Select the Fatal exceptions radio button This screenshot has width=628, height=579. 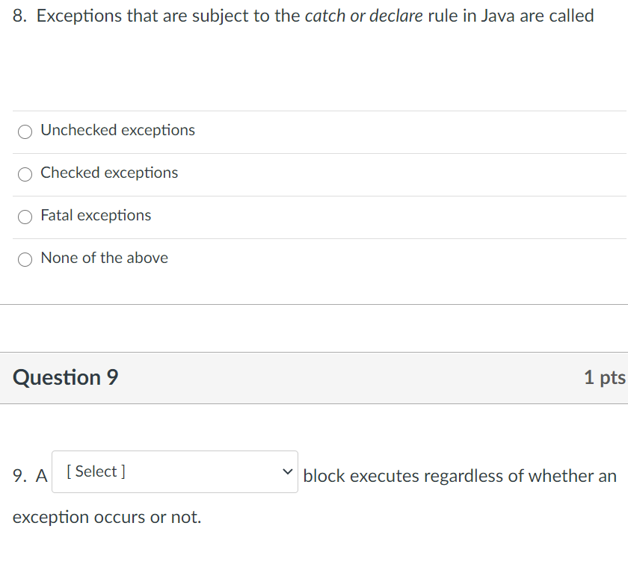click(25, 217)
